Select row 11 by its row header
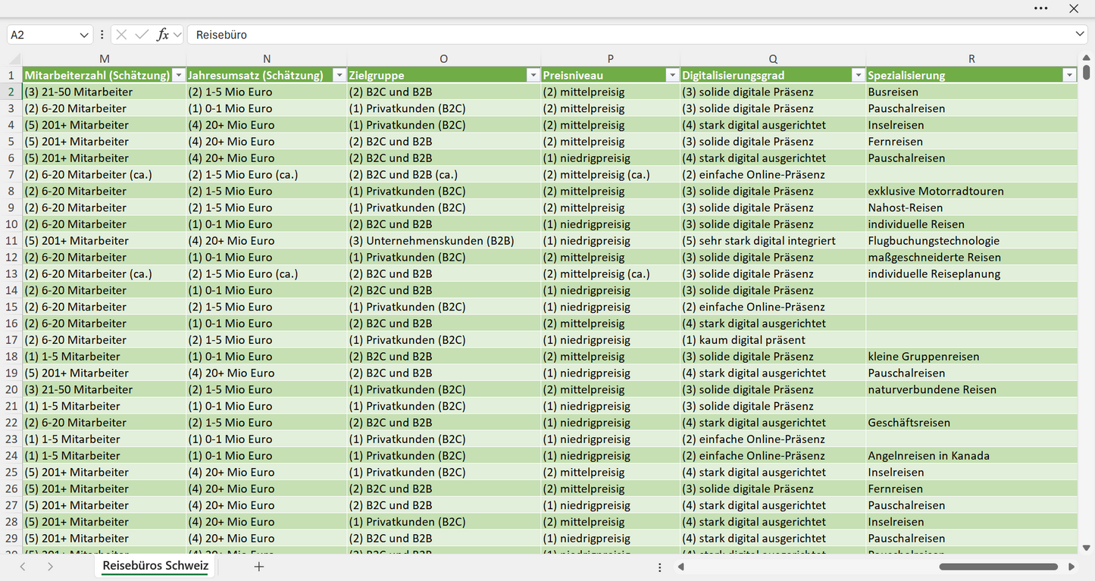 tap(11, 241)
